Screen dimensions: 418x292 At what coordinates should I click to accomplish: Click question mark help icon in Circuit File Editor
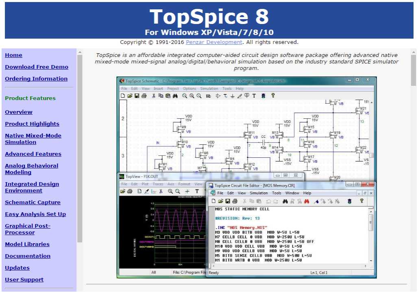coord(362,201)
